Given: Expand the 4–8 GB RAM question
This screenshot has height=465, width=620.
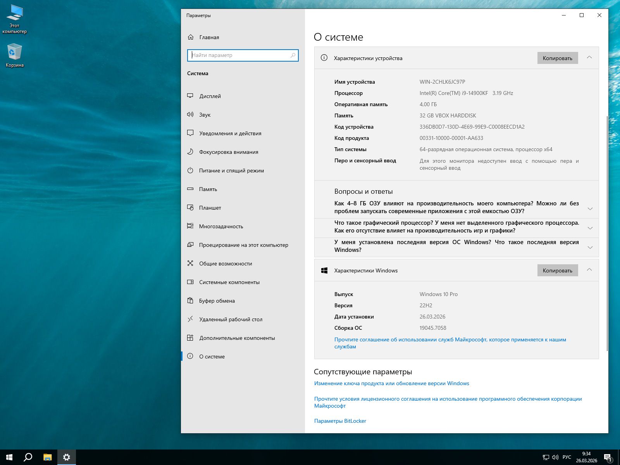Looking at the screenshot, I should point(590,208).
